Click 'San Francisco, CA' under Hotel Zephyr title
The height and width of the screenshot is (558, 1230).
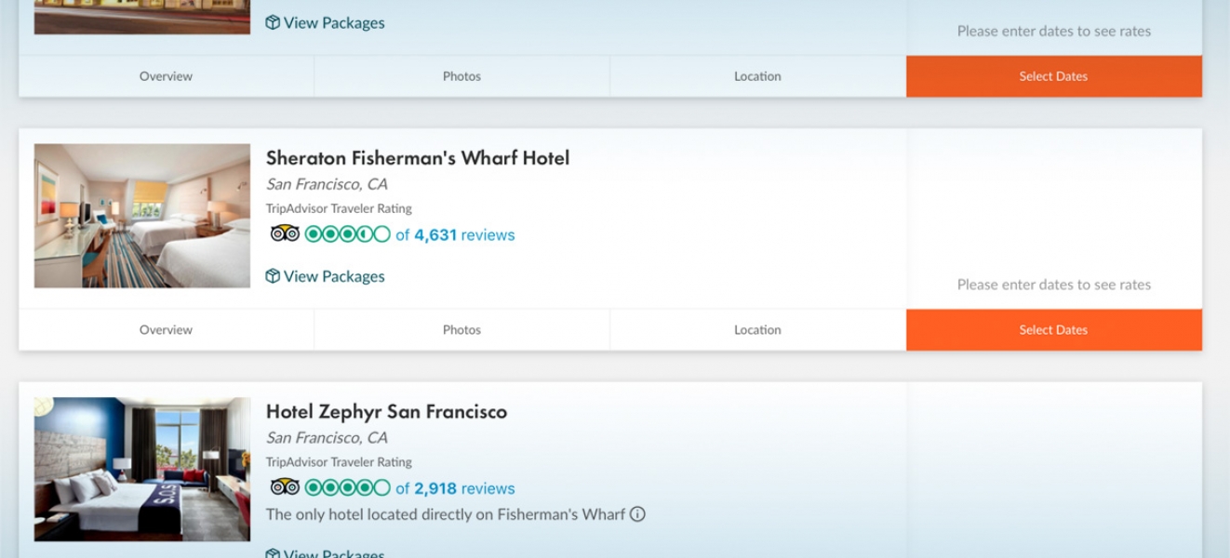(x=327, y=437)
